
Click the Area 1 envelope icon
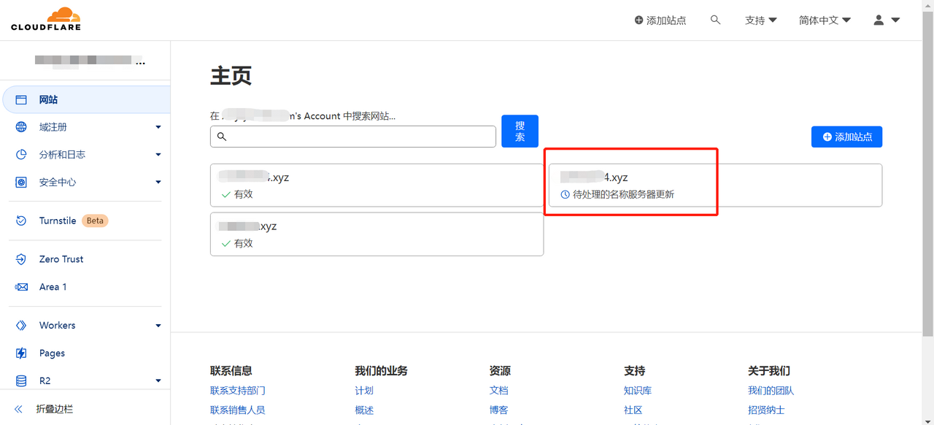pos(21,287)
